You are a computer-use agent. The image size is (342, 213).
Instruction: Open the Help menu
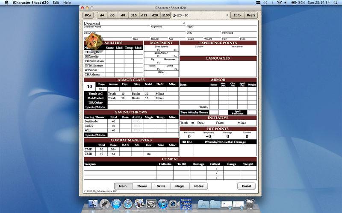(x=67, y=3)
